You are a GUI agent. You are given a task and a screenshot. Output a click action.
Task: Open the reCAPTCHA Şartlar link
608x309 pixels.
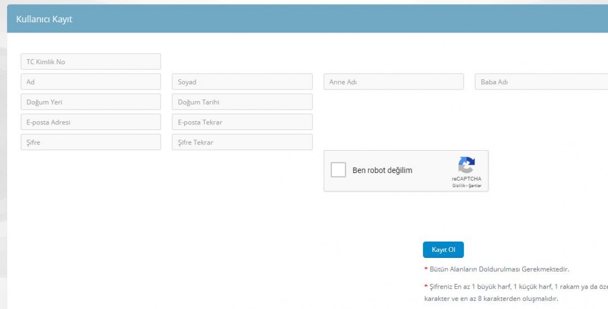pyautogui.click(x=475, y=186)
